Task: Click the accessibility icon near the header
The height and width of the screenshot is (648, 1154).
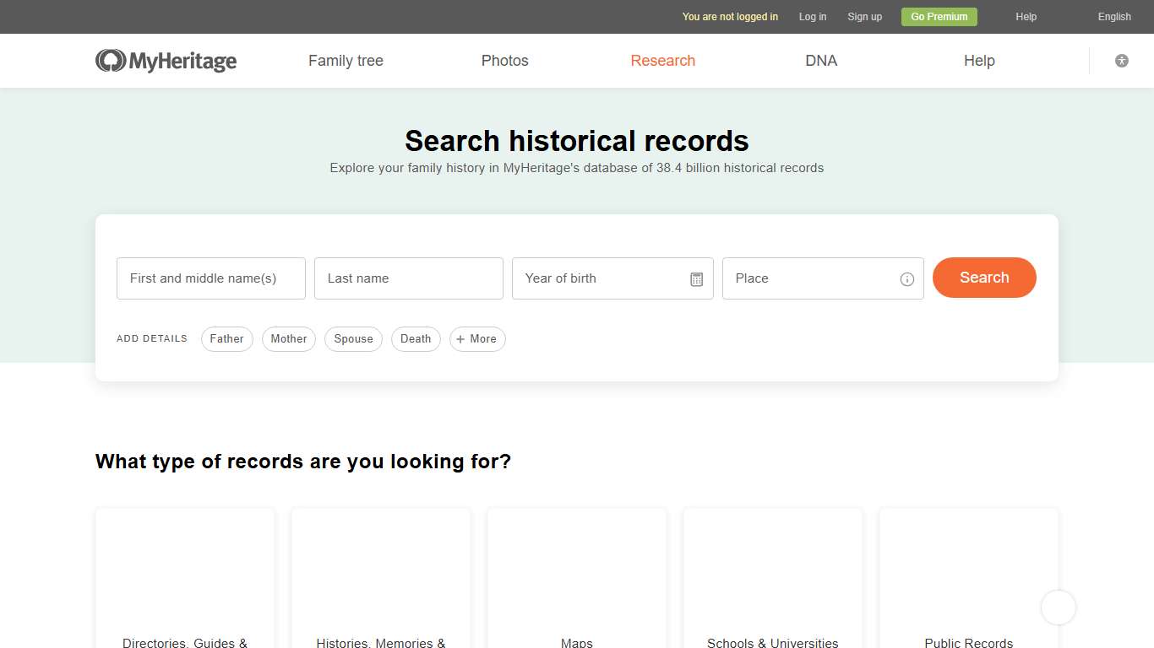Action: [x=1121, y=60]
